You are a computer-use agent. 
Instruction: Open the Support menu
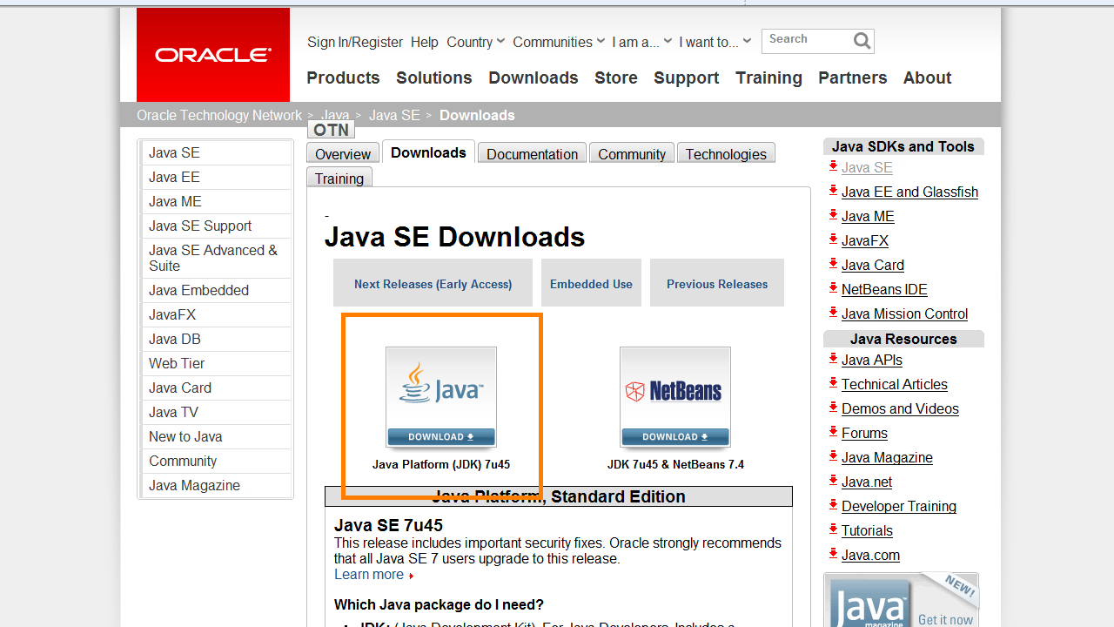tap(687, 78)
